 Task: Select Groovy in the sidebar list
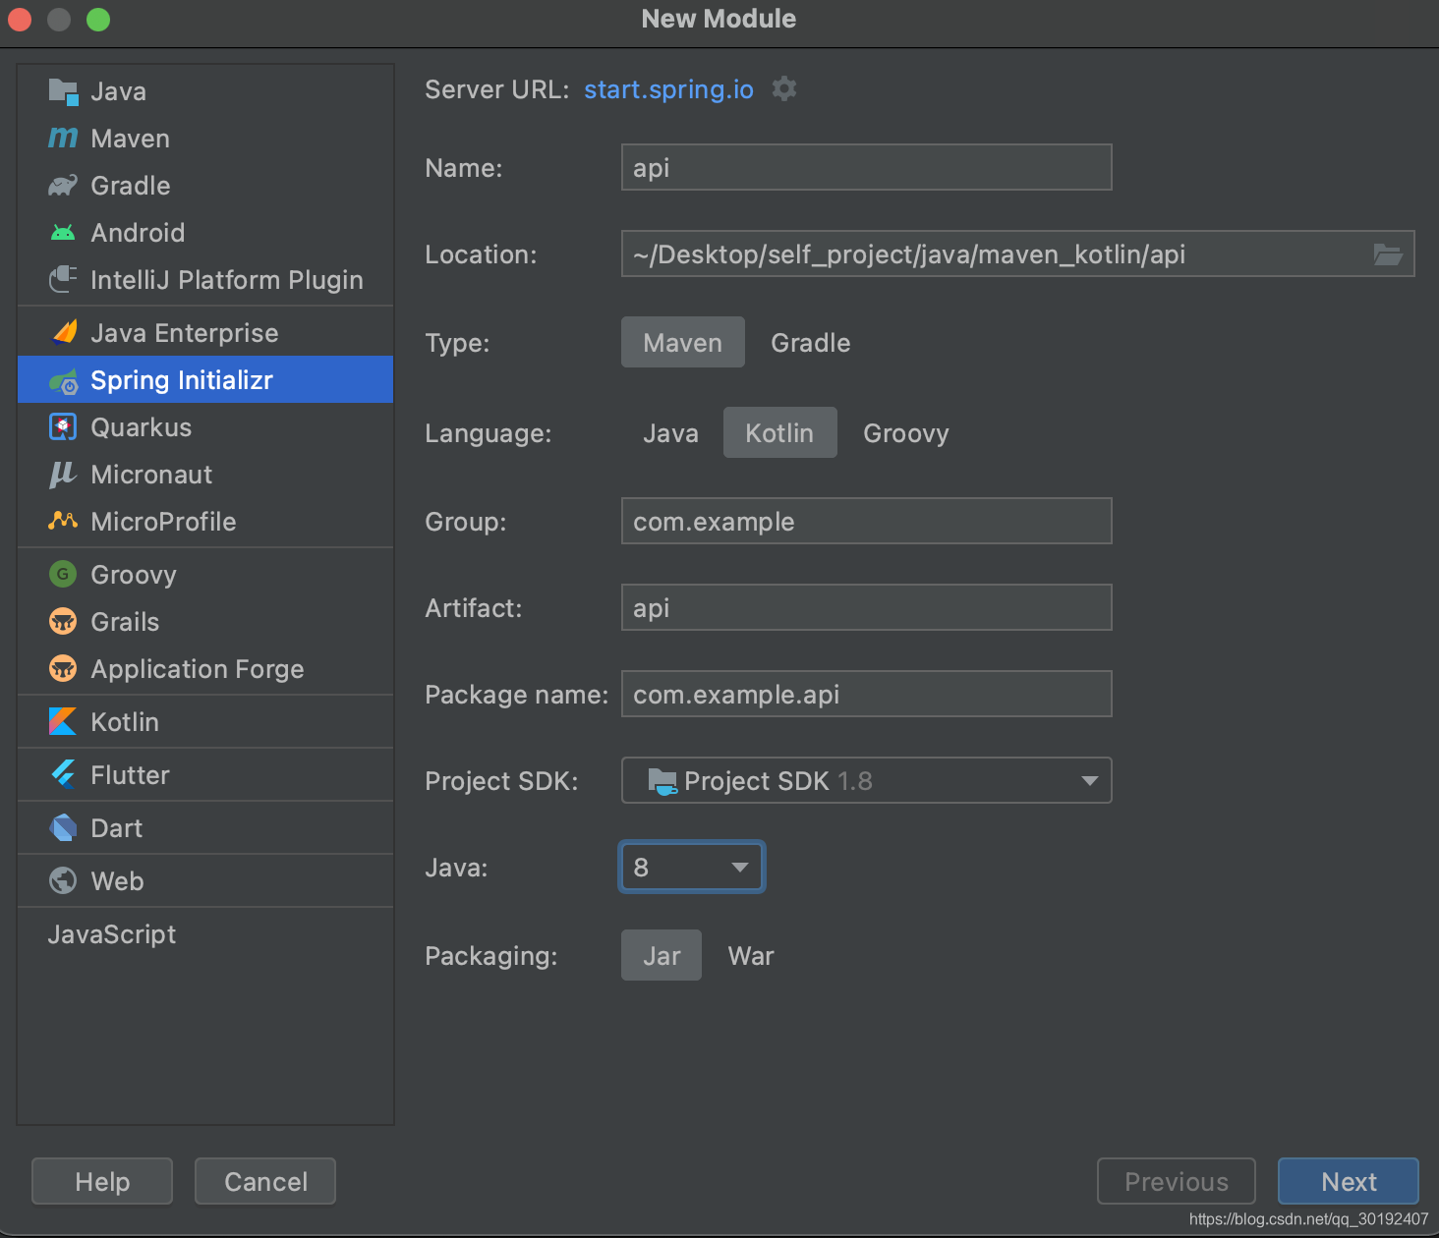(x=205, y=575)
